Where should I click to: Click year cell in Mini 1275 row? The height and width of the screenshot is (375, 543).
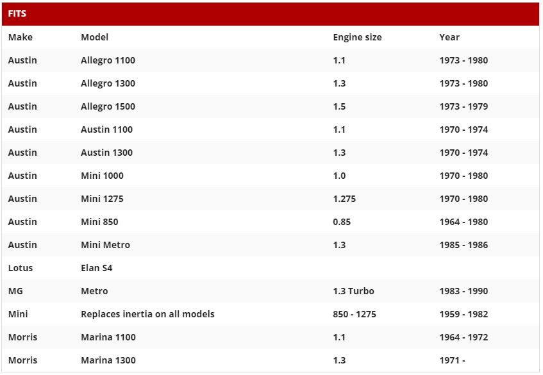pyautogui.click(x=464, y=199)
